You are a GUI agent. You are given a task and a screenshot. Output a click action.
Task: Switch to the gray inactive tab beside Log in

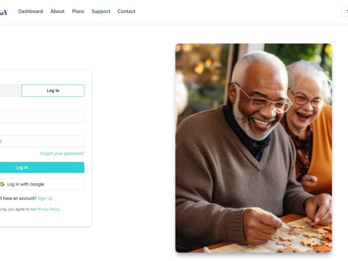coord(10,90)
